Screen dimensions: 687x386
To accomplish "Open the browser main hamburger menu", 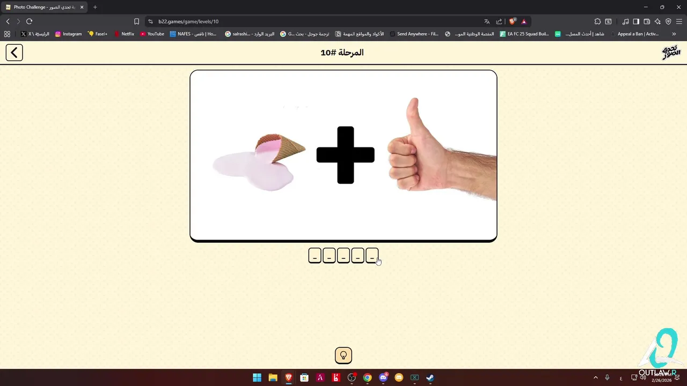I will [679, 21].
